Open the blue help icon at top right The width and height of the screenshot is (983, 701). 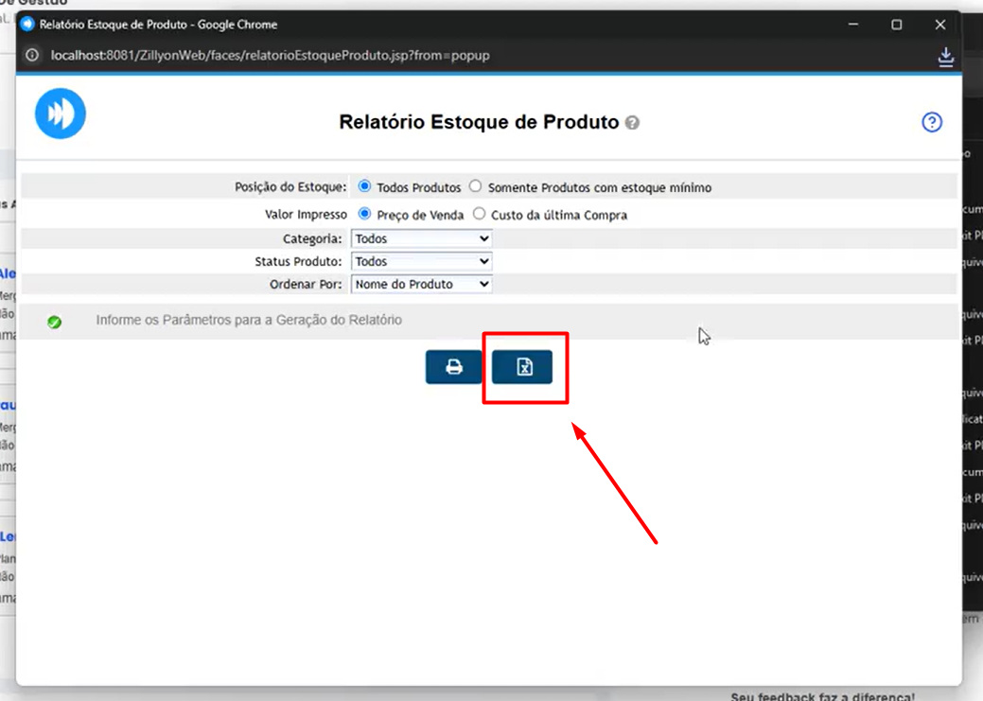tap(932, 122)
